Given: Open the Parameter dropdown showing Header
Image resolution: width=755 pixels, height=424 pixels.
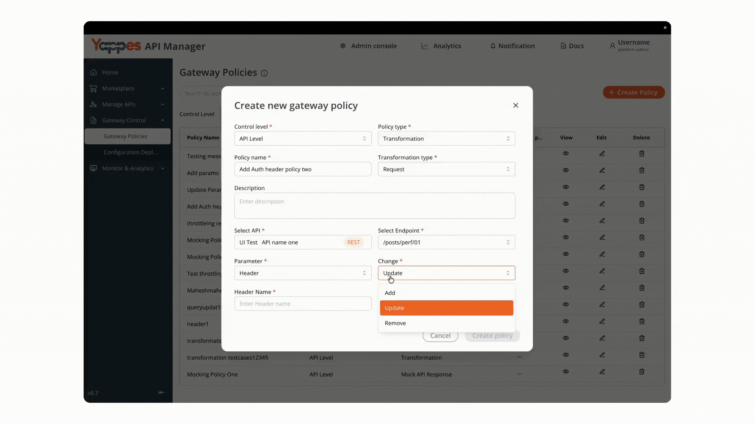Looking at the screenshot, I should 303,273.
